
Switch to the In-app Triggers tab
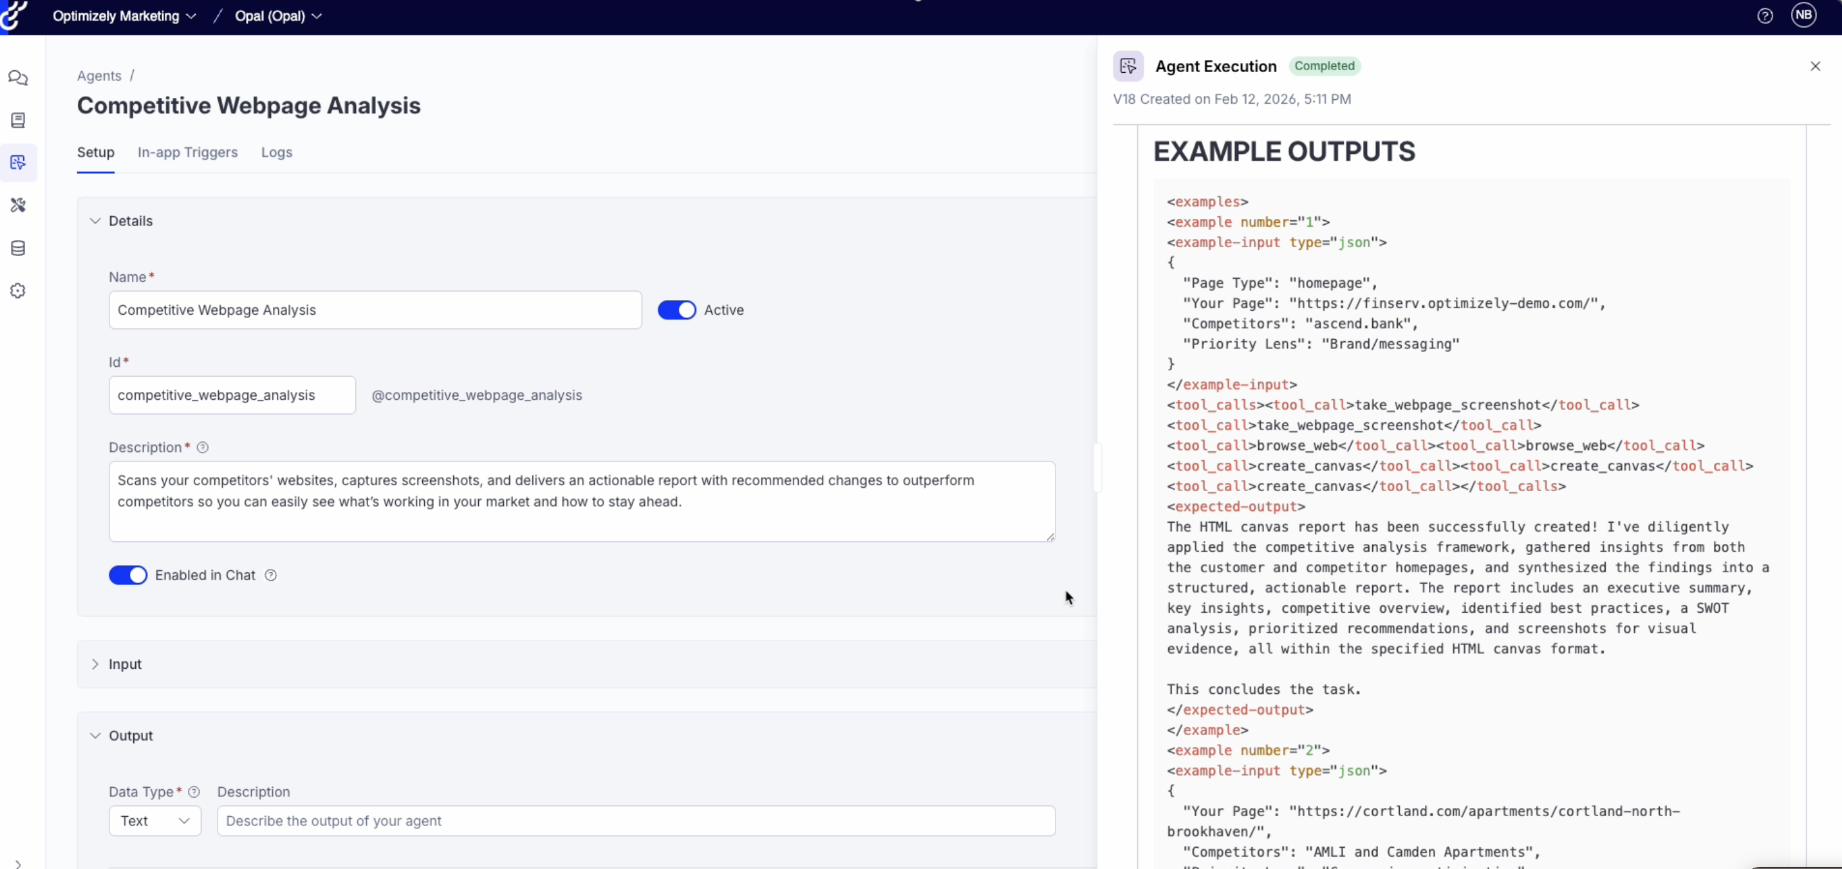tap(187, 153)
